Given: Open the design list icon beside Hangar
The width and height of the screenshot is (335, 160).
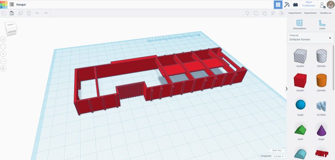Looking at the screenshot, I should [x=12, y=5].
